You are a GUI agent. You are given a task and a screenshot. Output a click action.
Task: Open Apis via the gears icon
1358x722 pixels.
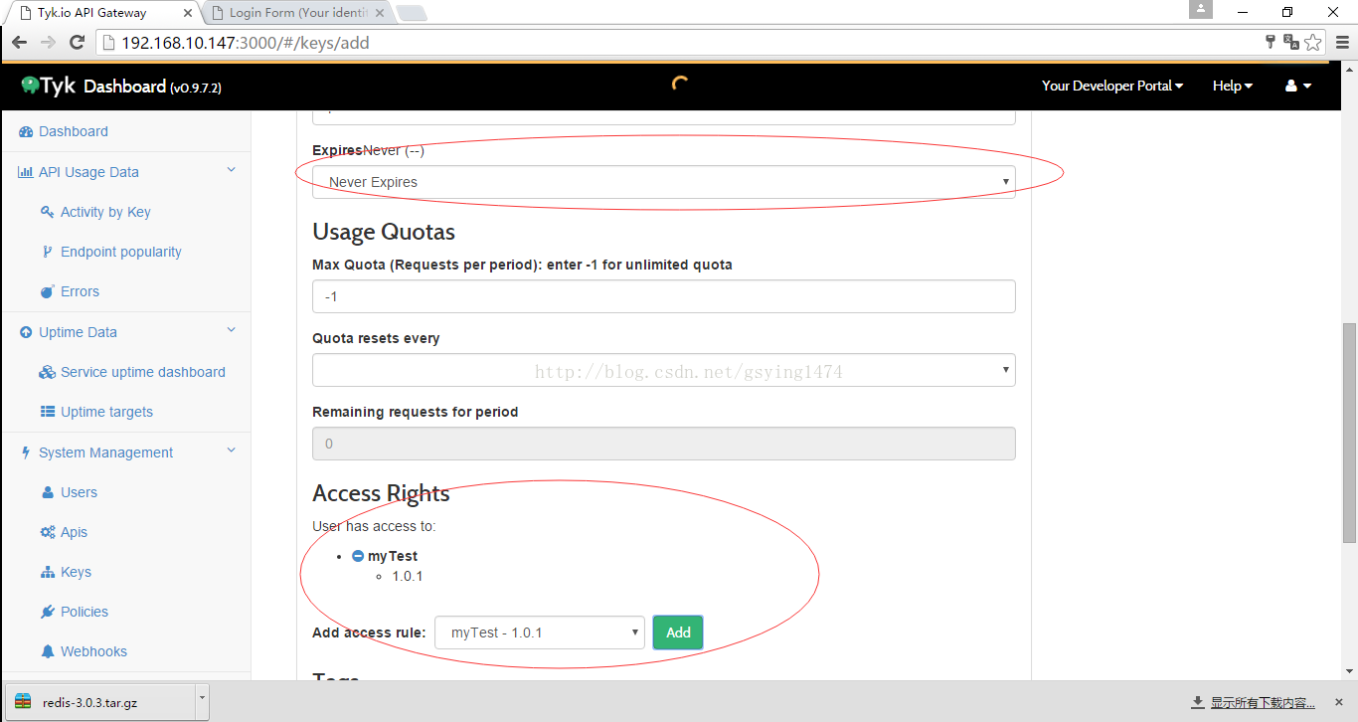click(x=47, y=532)
